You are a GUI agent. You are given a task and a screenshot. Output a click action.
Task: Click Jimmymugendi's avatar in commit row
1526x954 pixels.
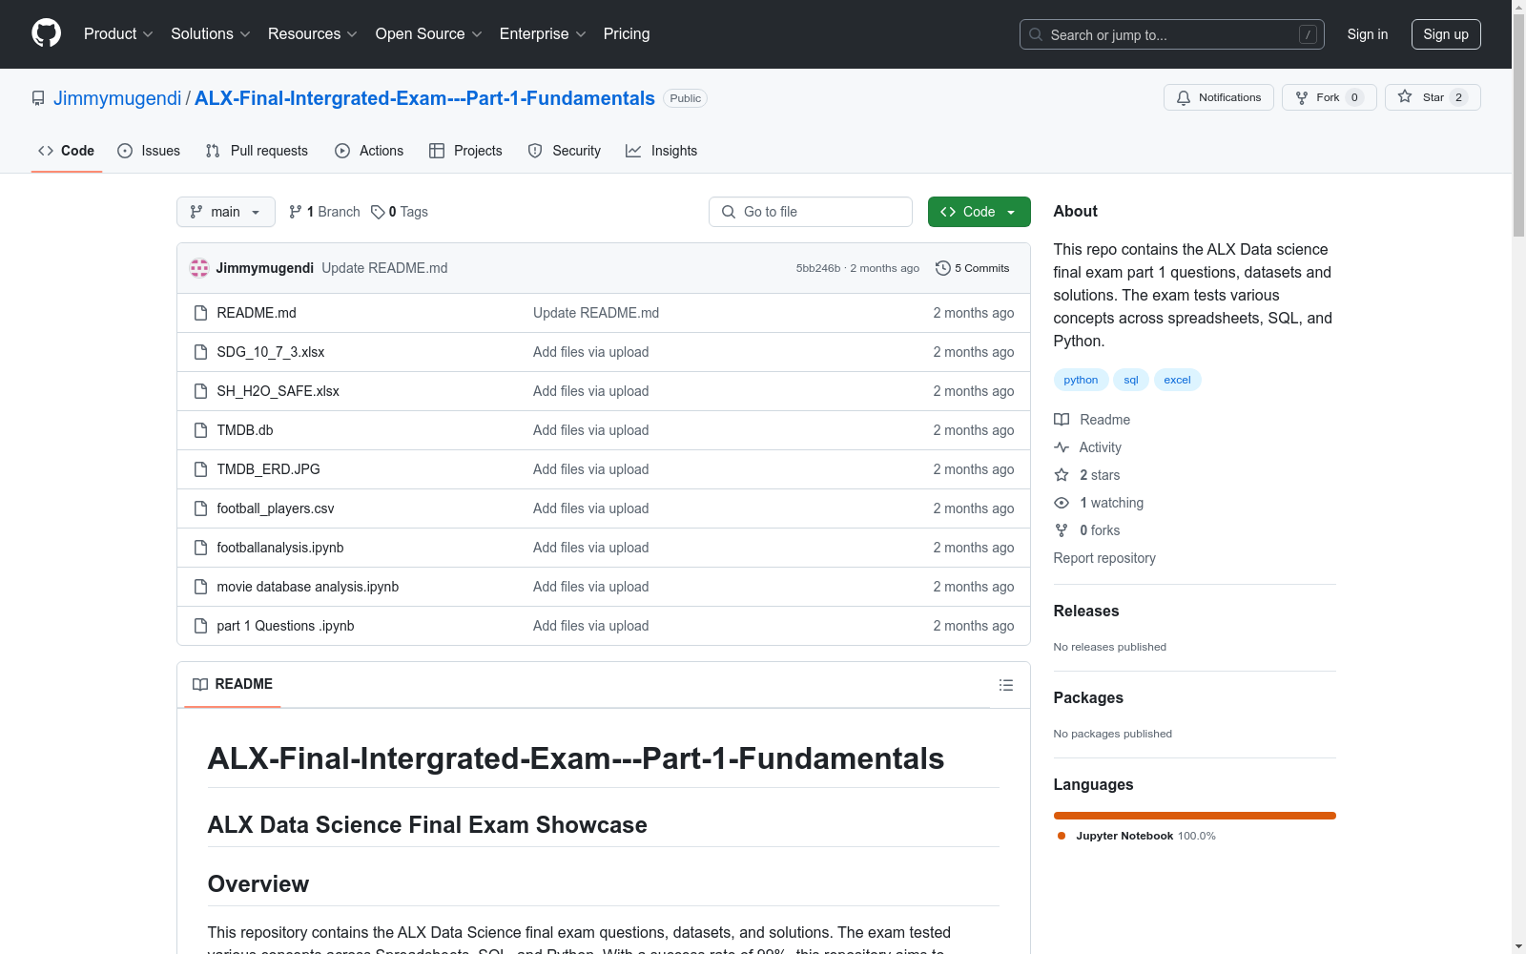pos(199,268)
